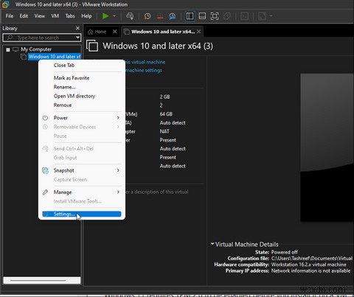The width and height of the screenshot is (354, 297).
Task: Click the snapshot icon beside Snapshot entry
Action: point(46,170)
